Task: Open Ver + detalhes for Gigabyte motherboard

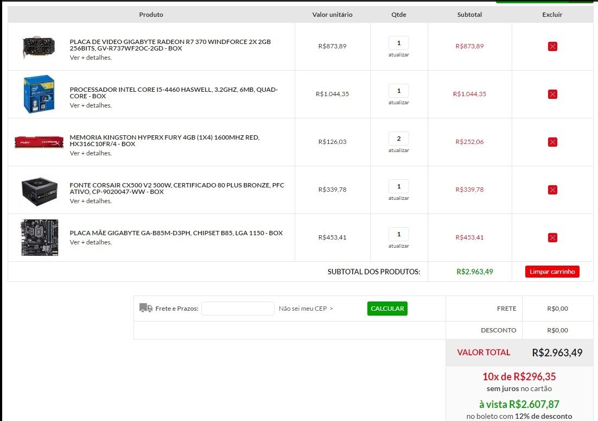Action: (x=91, y=242)
